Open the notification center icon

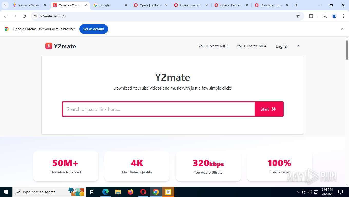coord(341,192)
